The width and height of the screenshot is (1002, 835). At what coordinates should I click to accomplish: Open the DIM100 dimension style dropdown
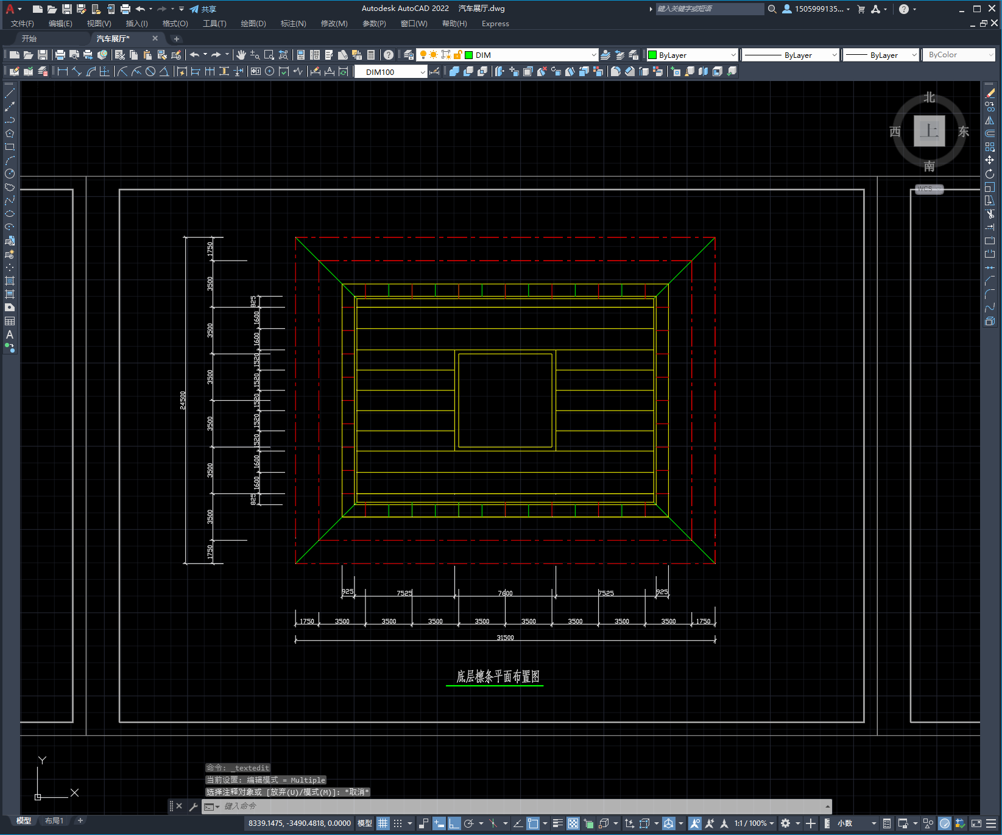[423, 72]
